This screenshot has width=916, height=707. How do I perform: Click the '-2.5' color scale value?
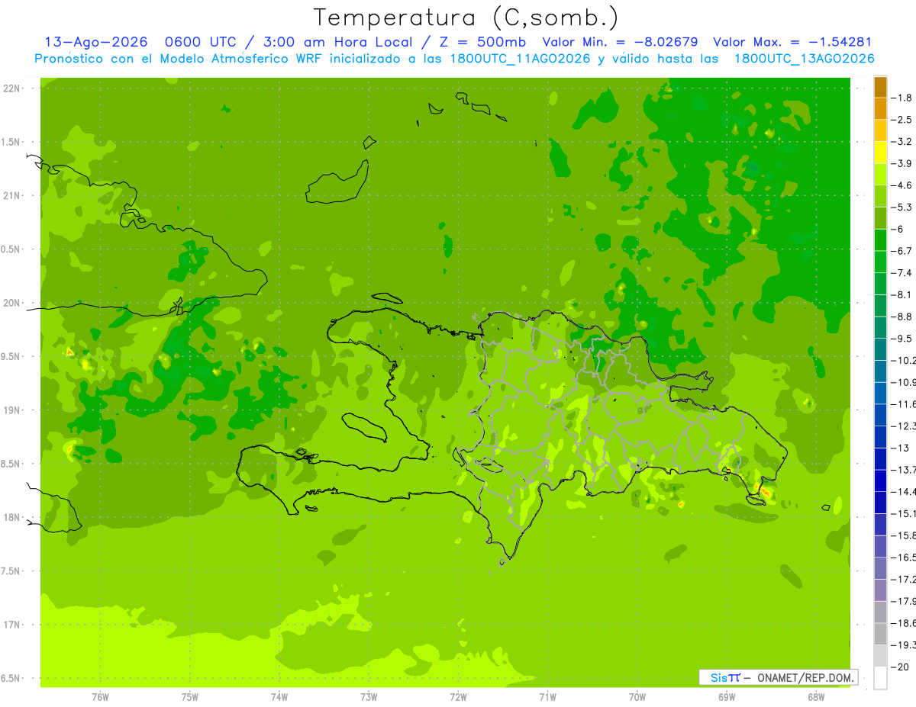903,120
